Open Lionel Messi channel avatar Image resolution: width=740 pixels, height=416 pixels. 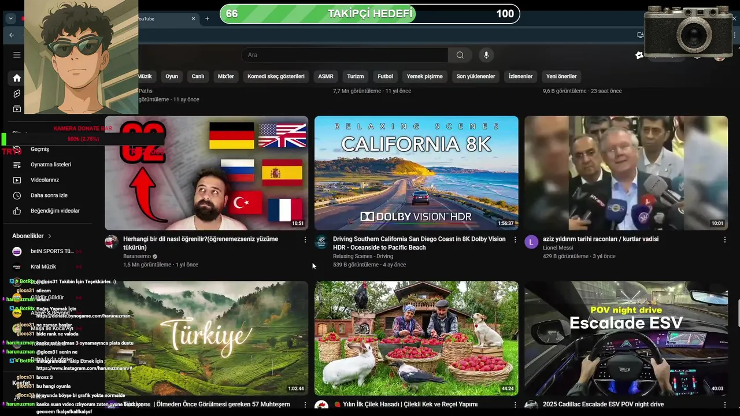tap(531, 242)
